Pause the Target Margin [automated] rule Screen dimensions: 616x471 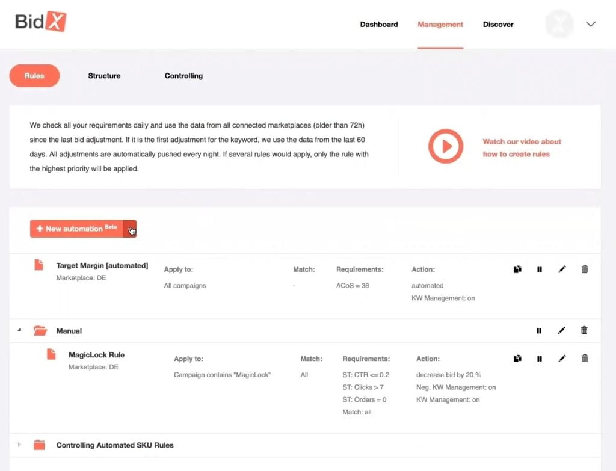click(540, 269)
